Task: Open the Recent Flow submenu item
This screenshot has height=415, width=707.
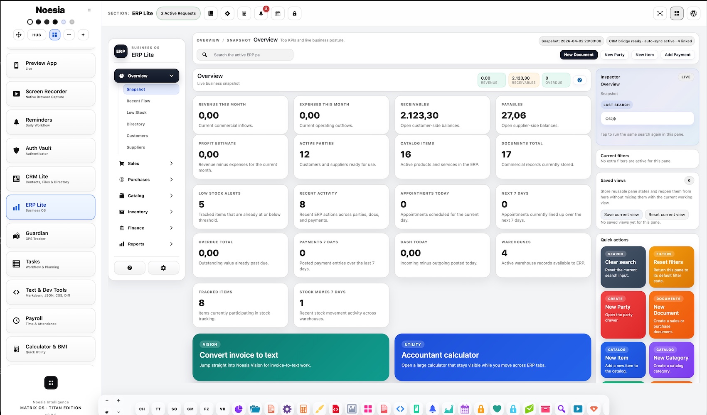Action: [x=151, y=101]
